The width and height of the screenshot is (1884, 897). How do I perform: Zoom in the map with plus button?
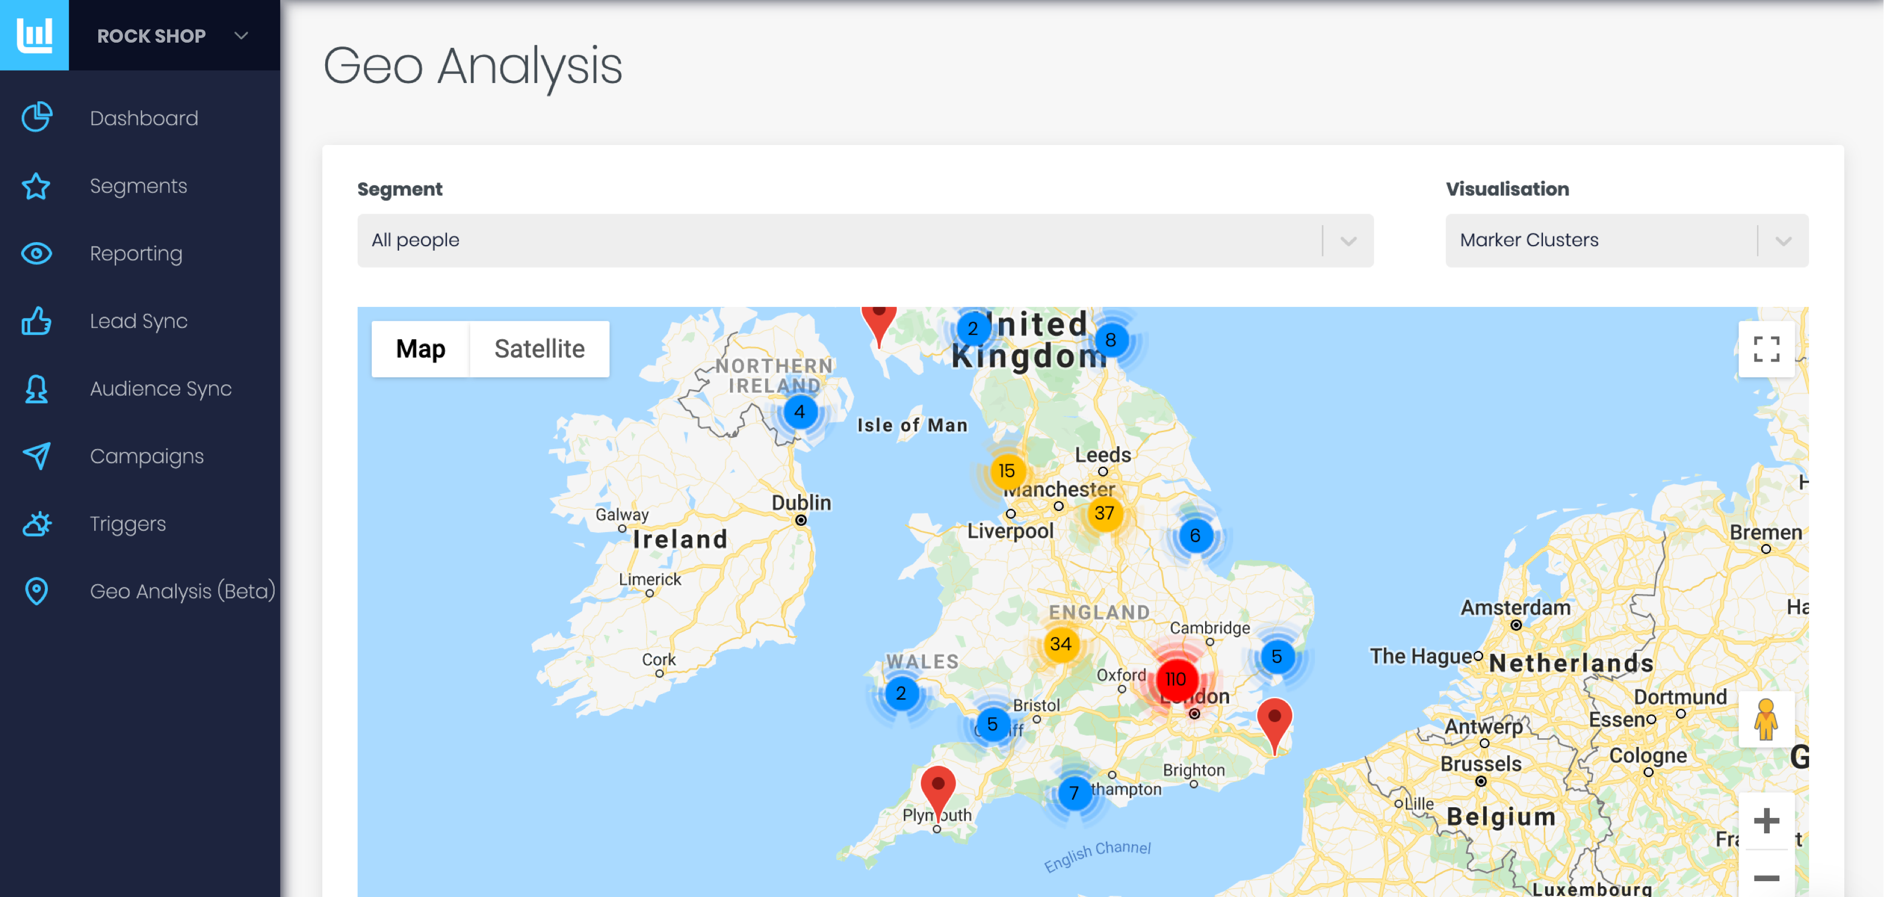coord(1766,820)
